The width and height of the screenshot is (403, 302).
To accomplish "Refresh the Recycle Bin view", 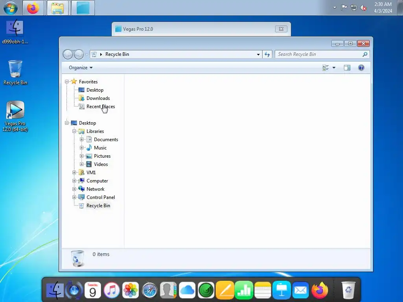I will tap(267, 54).
